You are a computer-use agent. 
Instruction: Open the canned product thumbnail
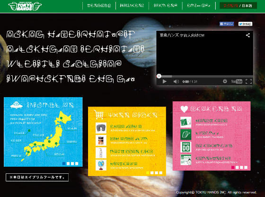[101, 140]
